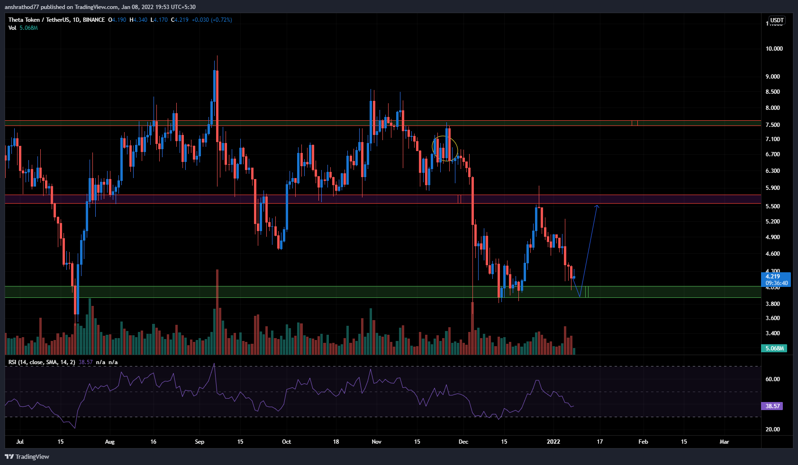Click the 60.00 RSI axis label

773,379
